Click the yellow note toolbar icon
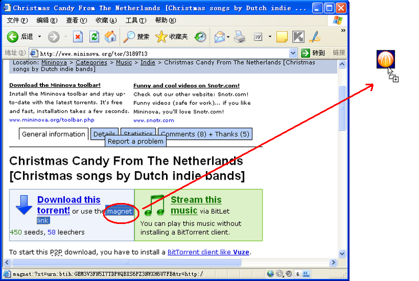Screen dimensions: 419x281 [x=282, y=37]
